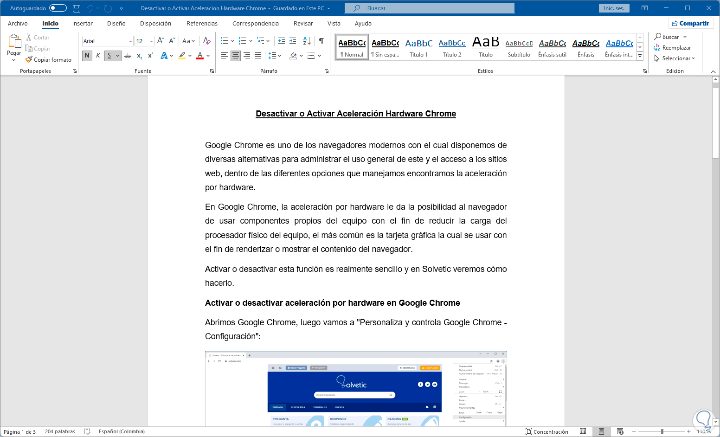
Task: Clear all formatting from the text
Action: pyautogui.click(x=207, y=41)
